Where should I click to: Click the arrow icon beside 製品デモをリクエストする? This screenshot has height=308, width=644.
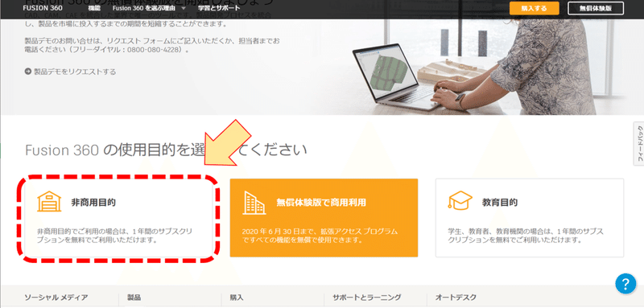click(28, 72)
